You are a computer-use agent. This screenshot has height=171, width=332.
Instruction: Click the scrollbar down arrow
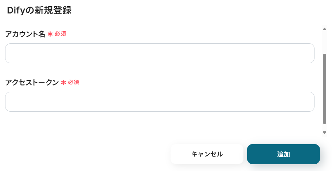[x=324, y=132]
